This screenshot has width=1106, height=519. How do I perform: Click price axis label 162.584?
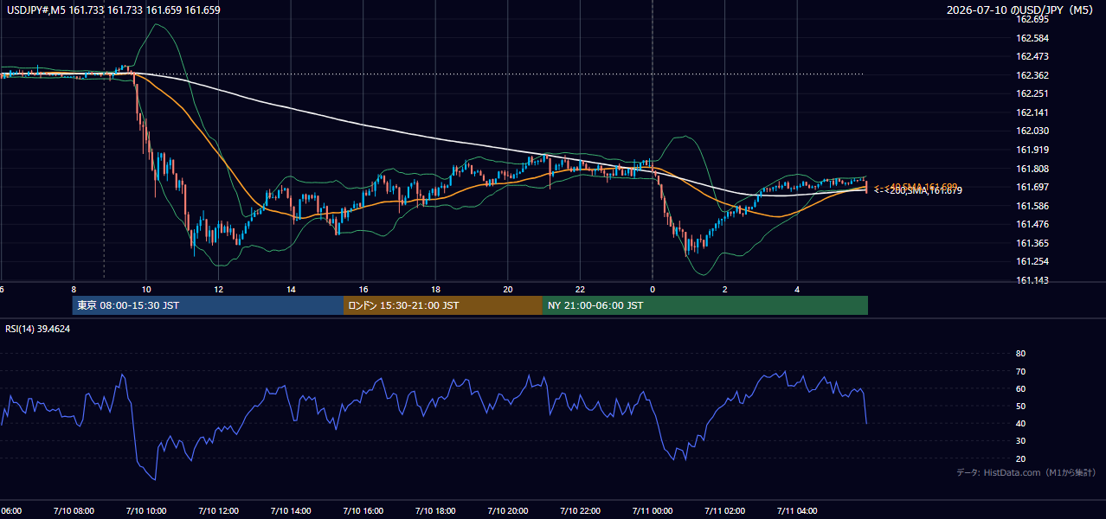coord(1032,38)
